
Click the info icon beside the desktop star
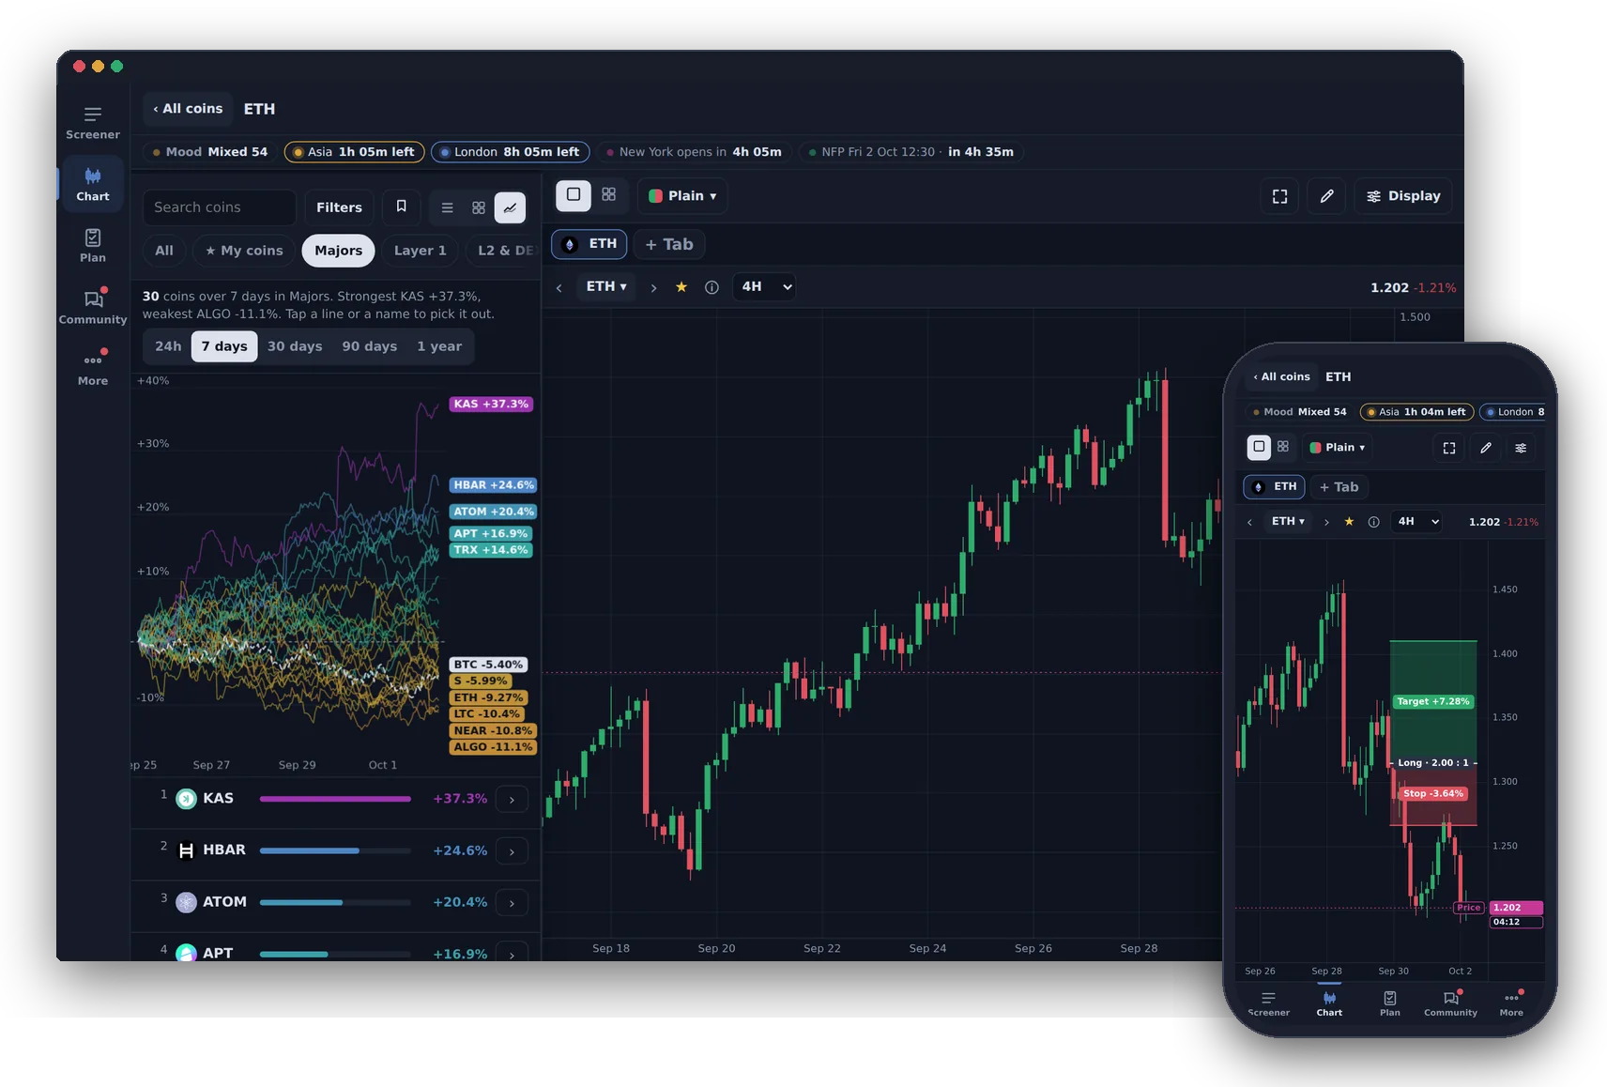712,287
